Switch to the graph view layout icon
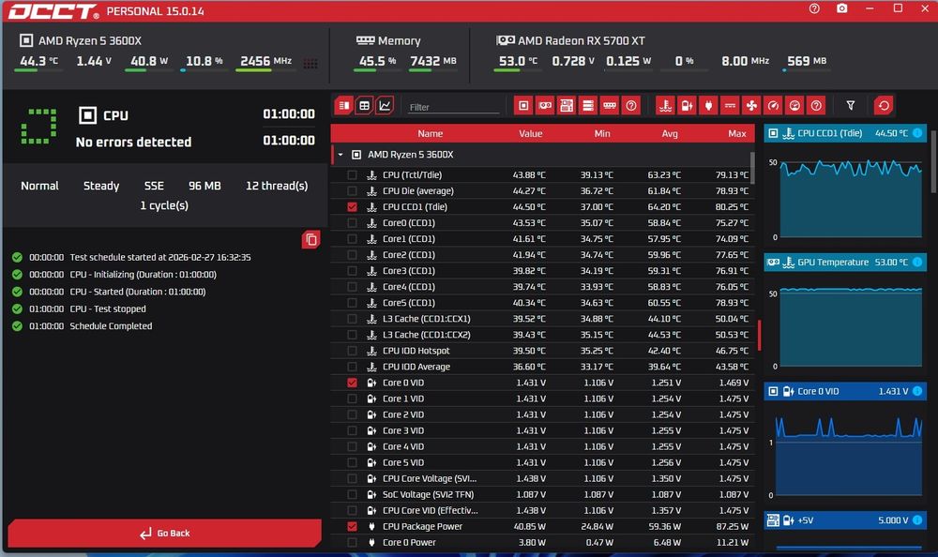Viewport: 938px width, 557px height. pyautogui.click(x=385, y=106)
